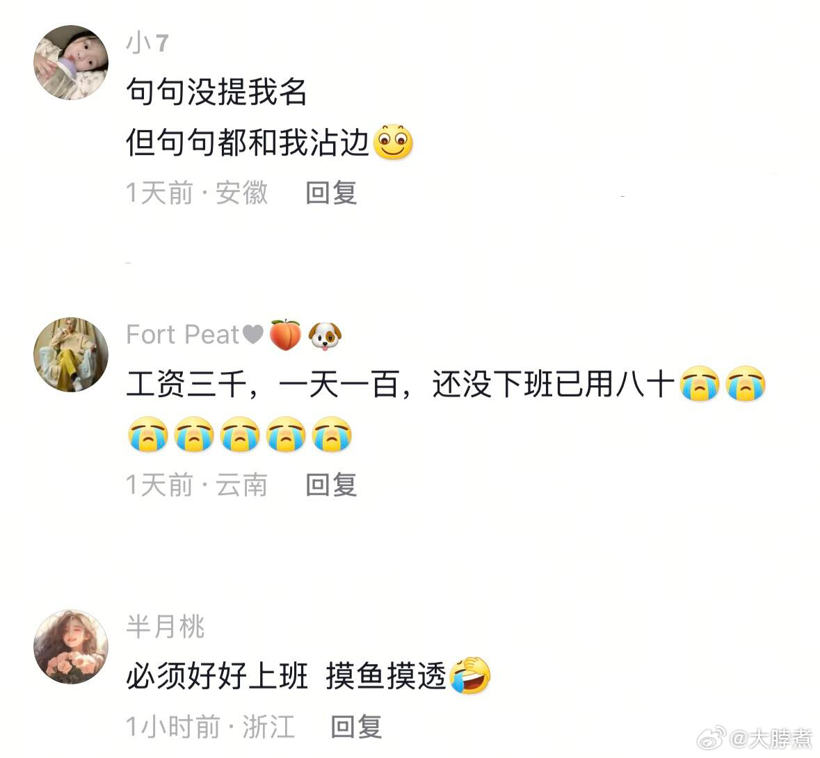The height and width of the screenshot is (758, 820).
Task: Click the username 小7
Action: [x=147, y=42]
